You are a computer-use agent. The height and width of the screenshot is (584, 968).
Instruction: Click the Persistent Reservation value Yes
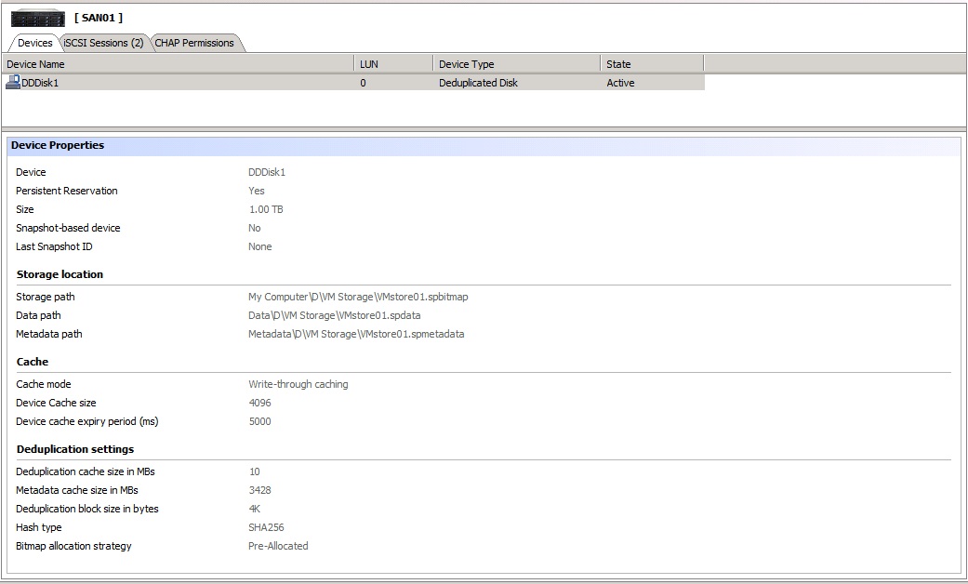pyautogui.click(x=257, y=191)
